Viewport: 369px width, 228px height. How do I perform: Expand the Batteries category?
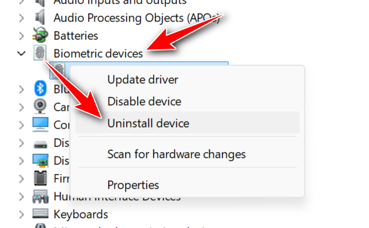(x=22, y=35)
